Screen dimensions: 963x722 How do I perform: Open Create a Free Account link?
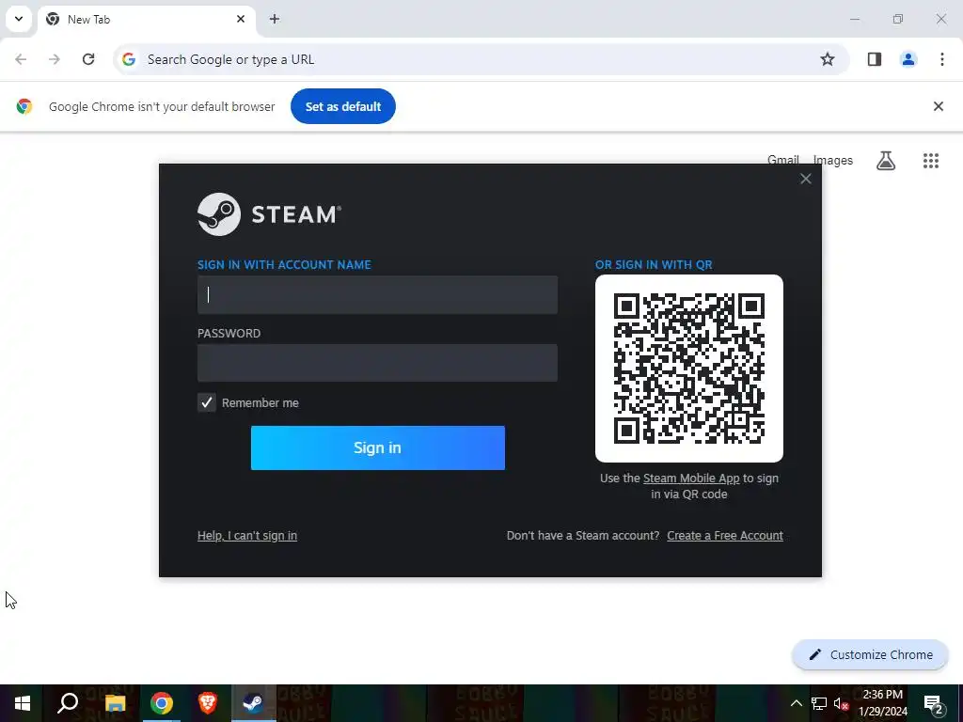point(725,535)
